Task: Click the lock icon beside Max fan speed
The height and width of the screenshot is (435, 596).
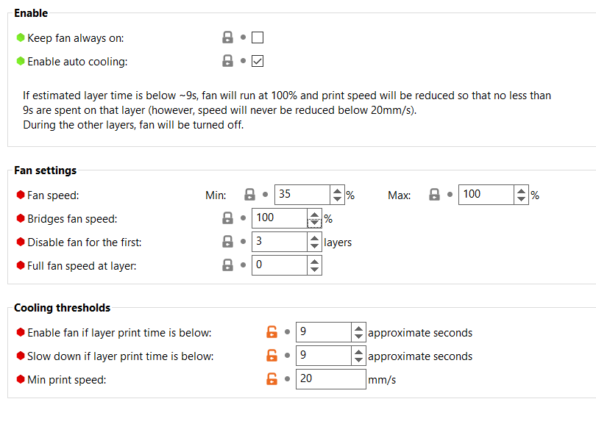Action: [435, 194]
